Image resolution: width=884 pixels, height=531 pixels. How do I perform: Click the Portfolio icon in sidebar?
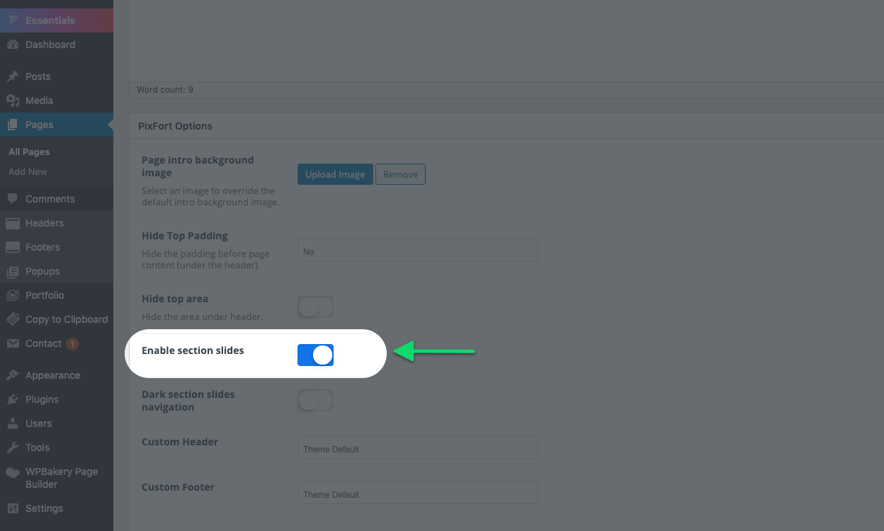click(13, 295)
